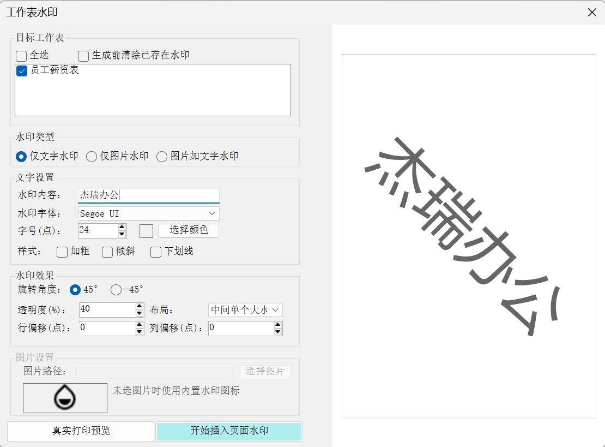Toggle the 加粗 bold style checkbox
The image size is (605, 447).
click(62, 252)
